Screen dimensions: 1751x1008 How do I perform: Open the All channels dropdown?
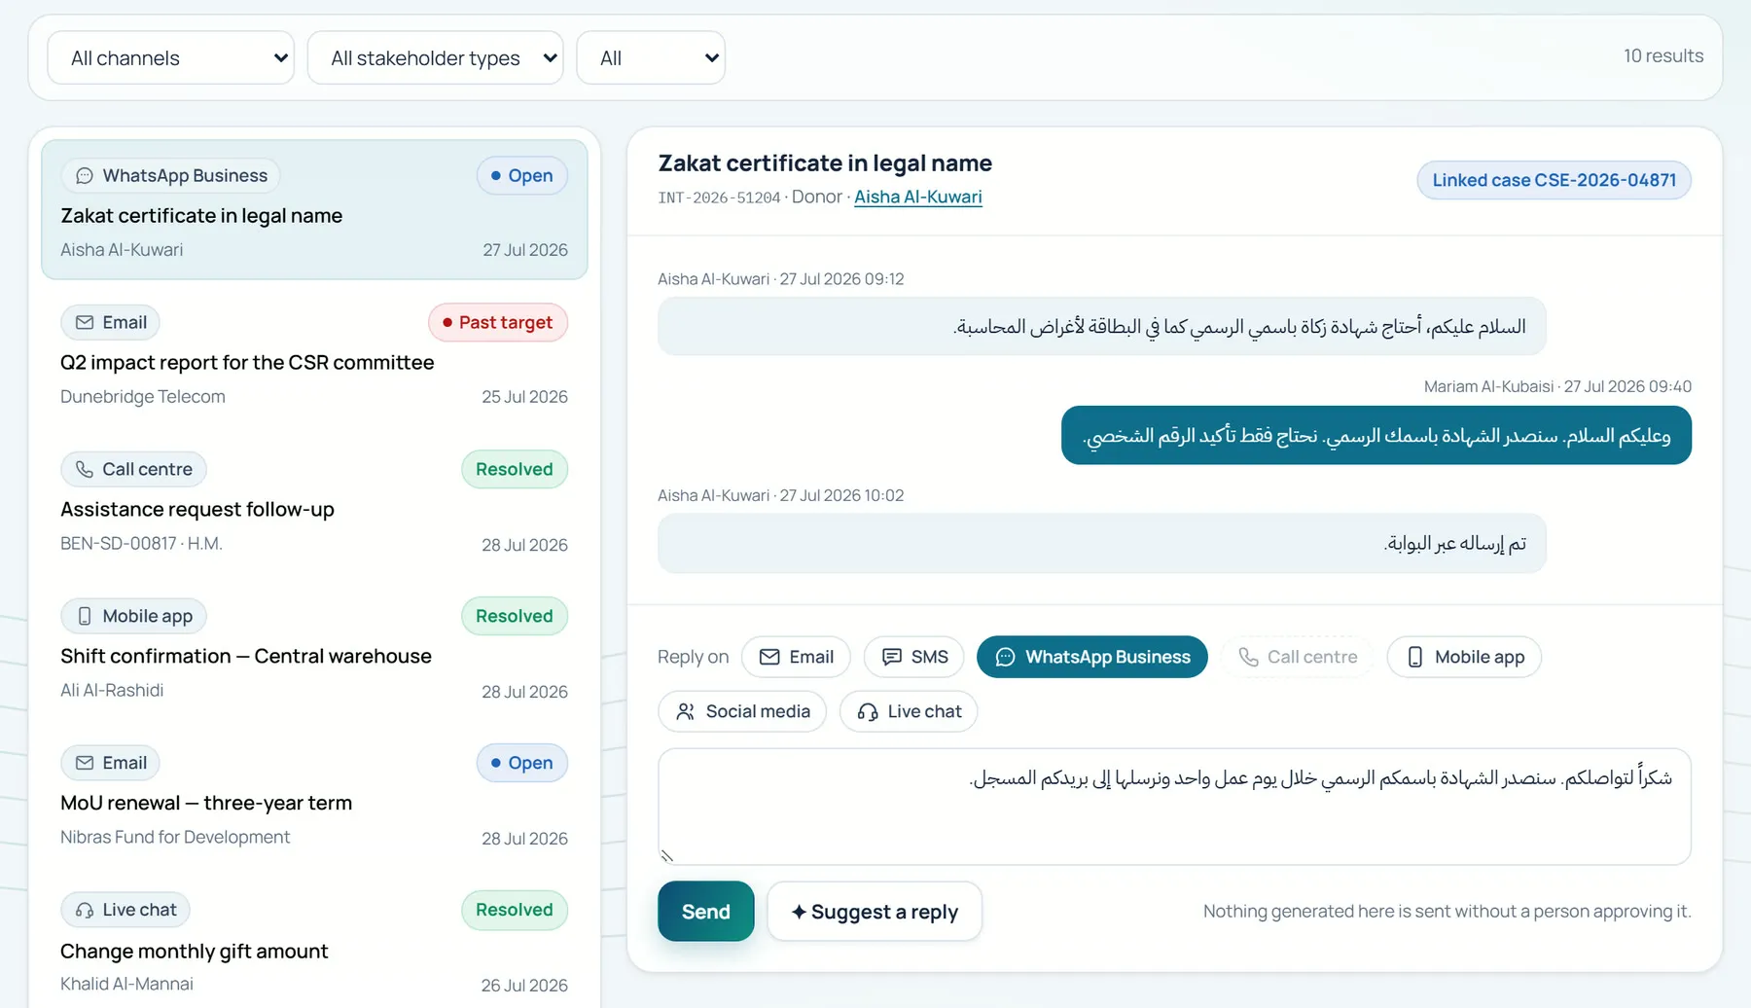click(x=170, y=58)
